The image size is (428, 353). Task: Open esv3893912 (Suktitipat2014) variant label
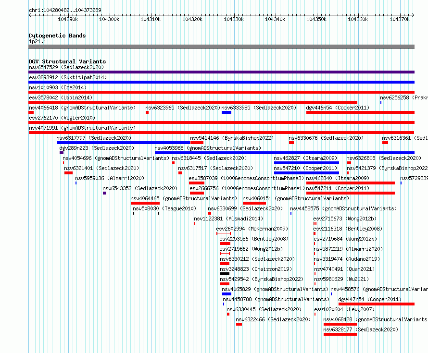click(68, 77)
